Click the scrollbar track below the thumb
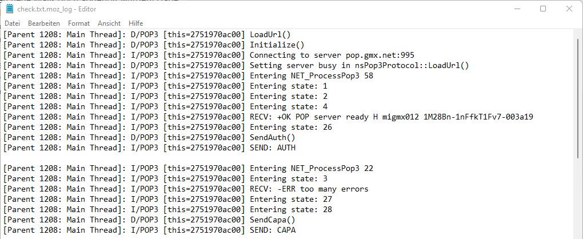583x239 pixels. [x=578, y=197]
